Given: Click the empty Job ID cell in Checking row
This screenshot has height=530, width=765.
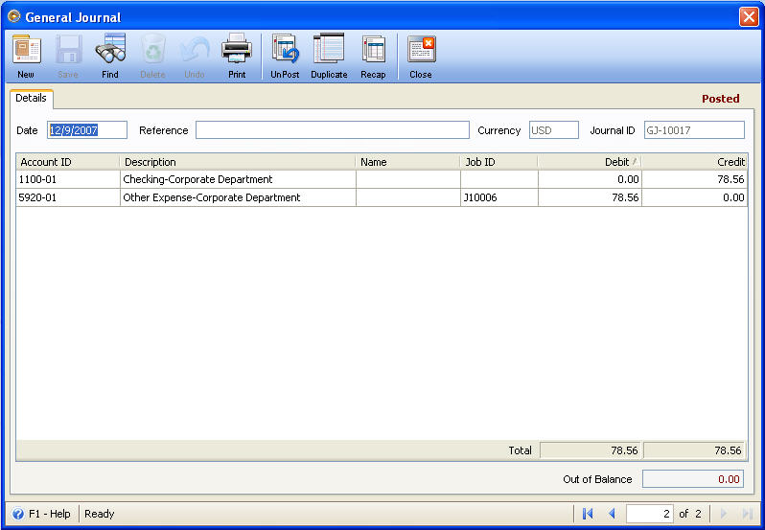Looking at the screenshot, I should click(499, 179).
